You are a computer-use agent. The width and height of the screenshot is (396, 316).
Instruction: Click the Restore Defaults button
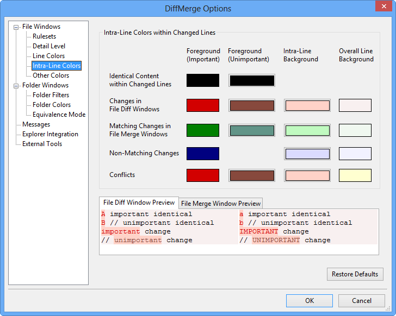pyautogui.click(x=355, y=274)
